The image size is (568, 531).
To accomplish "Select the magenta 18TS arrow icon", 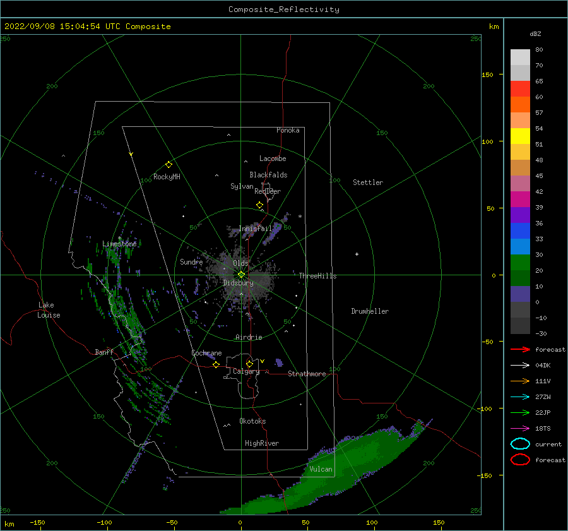I will (x=520, y=429).
